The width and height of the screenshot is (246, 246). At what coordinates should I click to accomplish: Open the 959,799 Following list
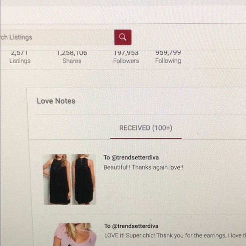point(168,57)
